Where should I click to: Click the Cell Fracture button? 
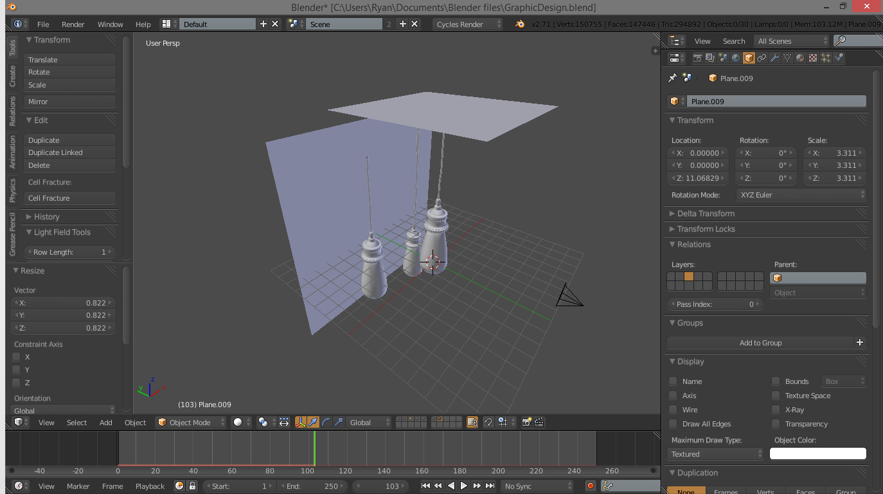[x=69, y=198]
